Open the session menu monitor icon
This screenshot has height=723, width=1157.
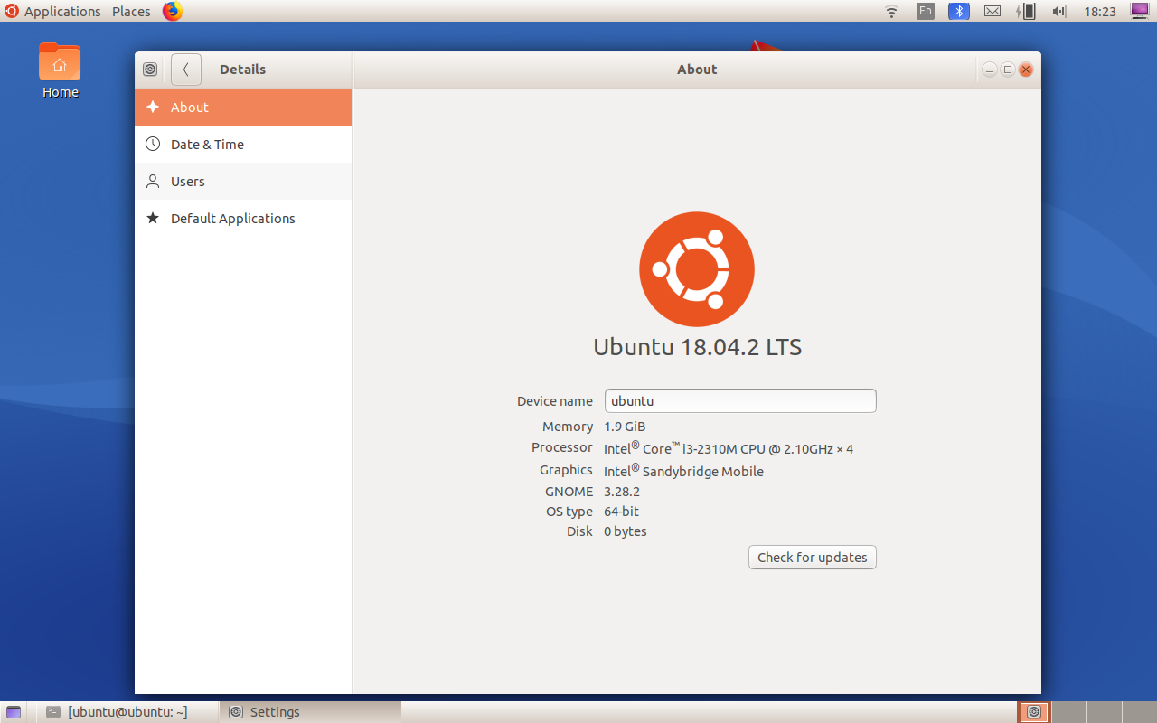coord(1139,11)
